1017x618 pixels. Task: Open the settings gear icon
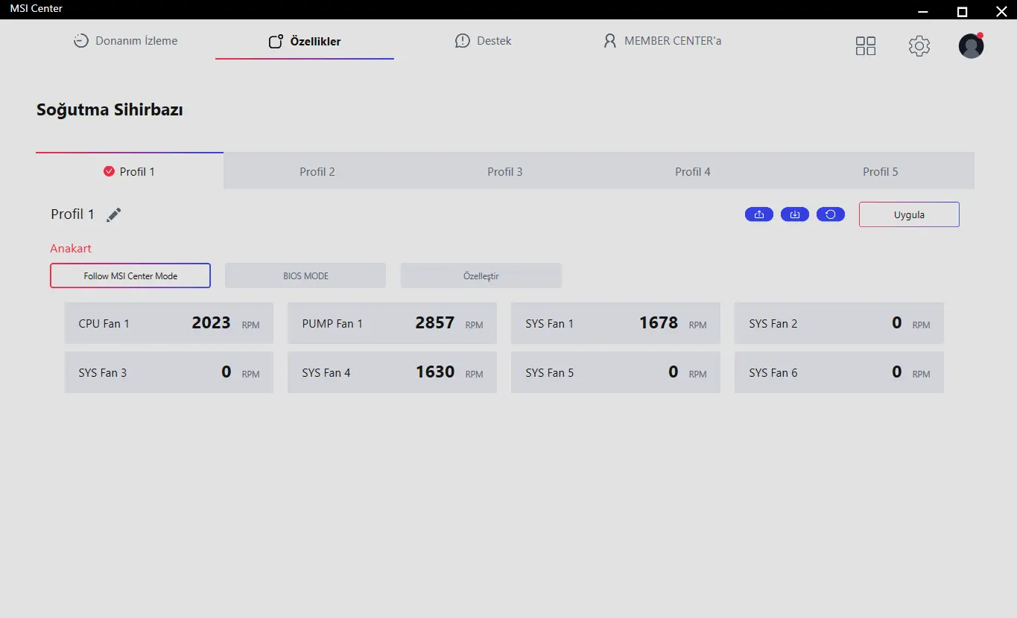click(x=919, y=46)
